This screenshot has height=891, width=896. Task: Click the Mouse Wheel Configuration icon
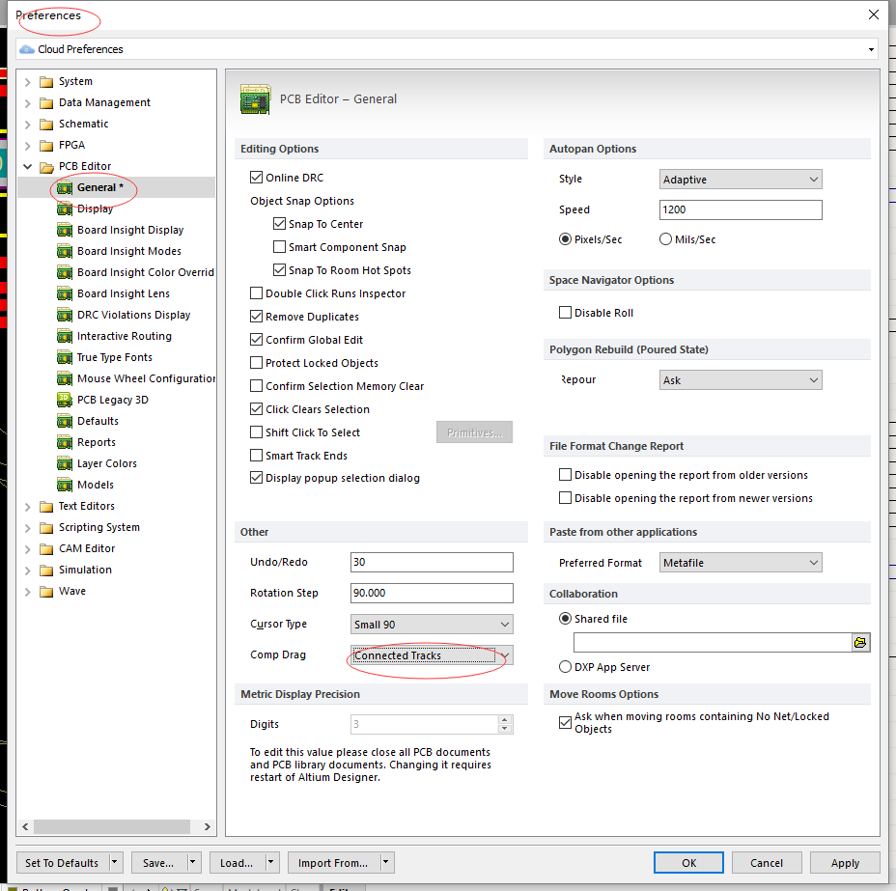[x=65, y=378]
